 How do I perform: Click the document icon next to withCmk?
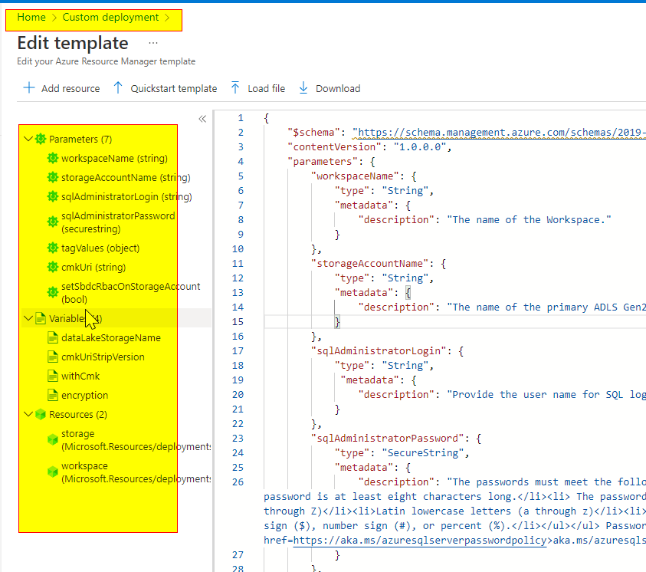click(53, 376)
